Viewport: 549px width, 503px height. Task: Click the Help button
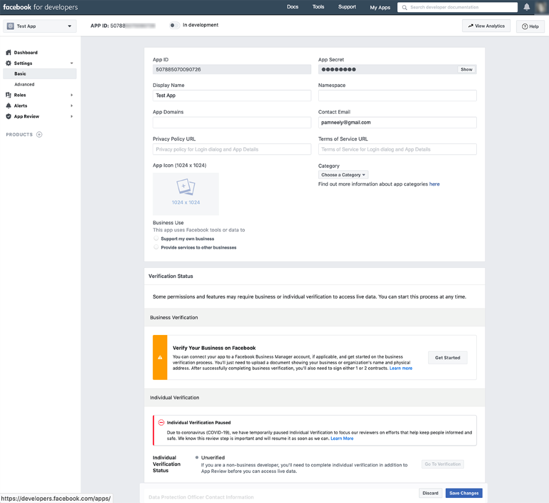(530, 26)
